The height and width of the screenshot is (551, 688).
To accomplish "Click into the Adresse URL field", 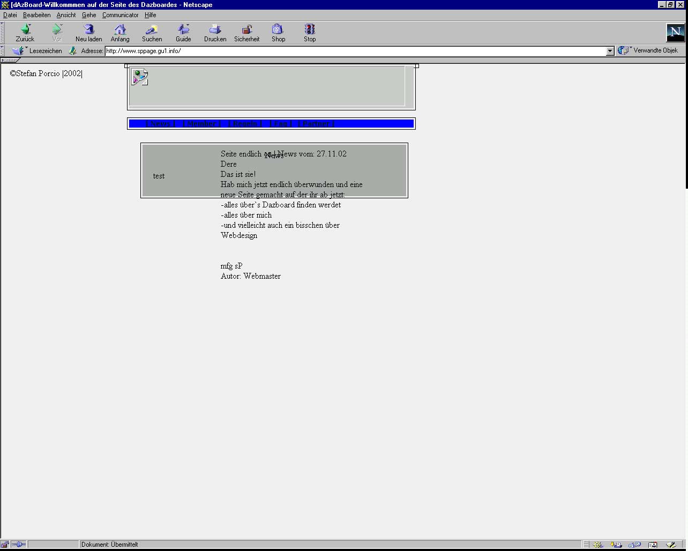I will (354, 51).
